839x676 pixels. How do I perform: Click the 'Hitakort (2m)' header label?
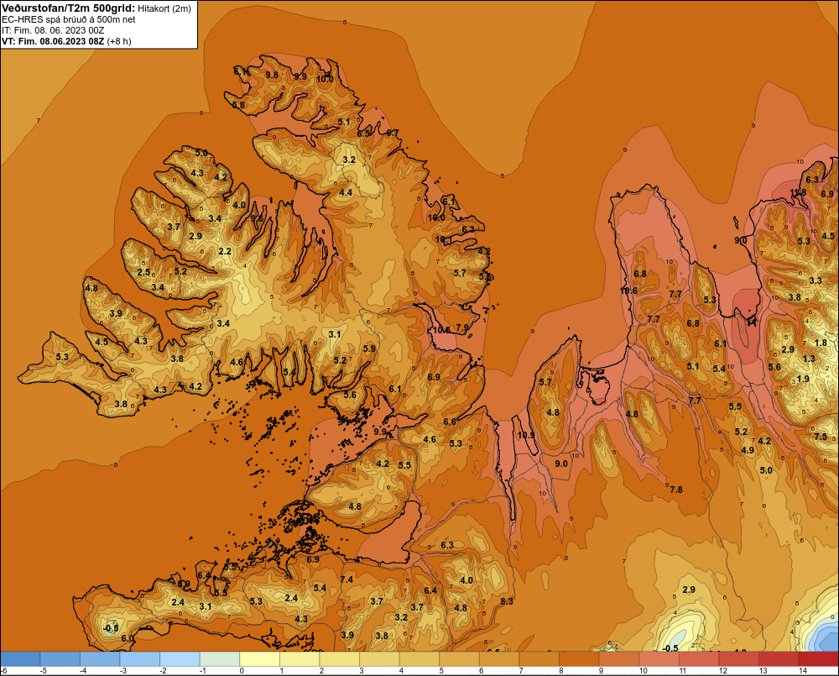164,8
